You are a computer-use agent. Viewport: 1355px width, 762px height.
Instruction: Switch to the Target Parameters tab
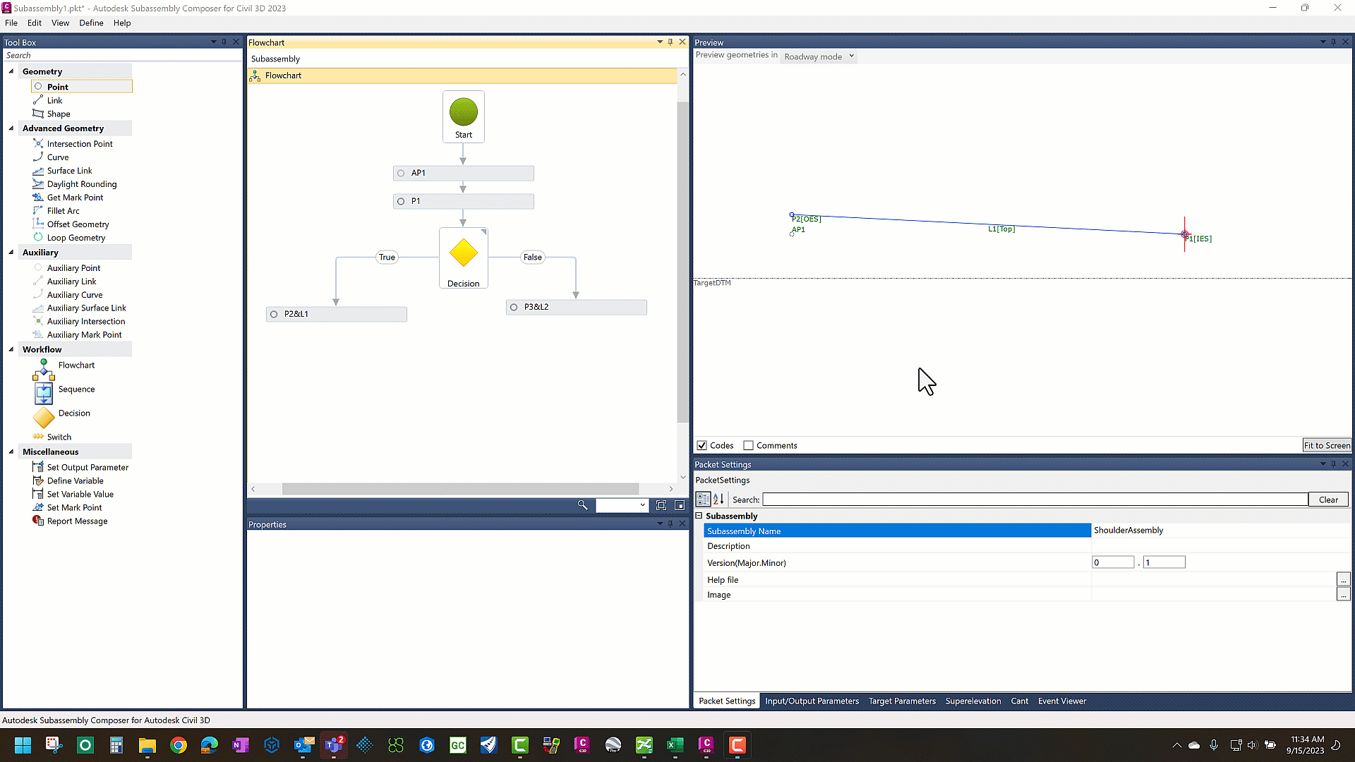901,701
